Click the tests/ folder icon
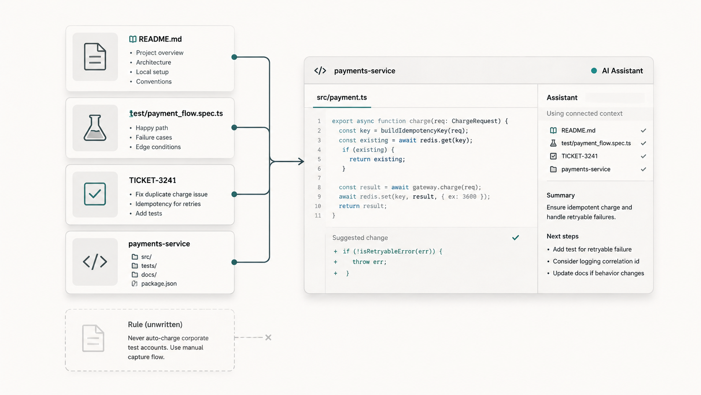 (x=135, y=266)
